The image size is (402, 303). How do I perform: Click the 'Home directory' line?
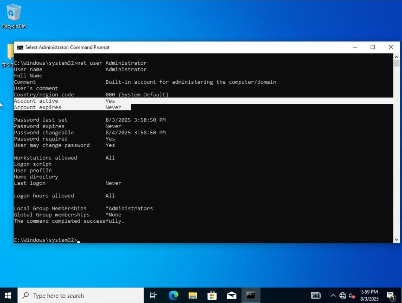[36, 177]
